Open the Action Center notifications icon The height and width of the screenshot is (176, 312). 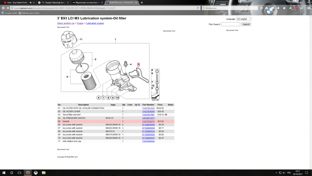click(x=307, y=173)
